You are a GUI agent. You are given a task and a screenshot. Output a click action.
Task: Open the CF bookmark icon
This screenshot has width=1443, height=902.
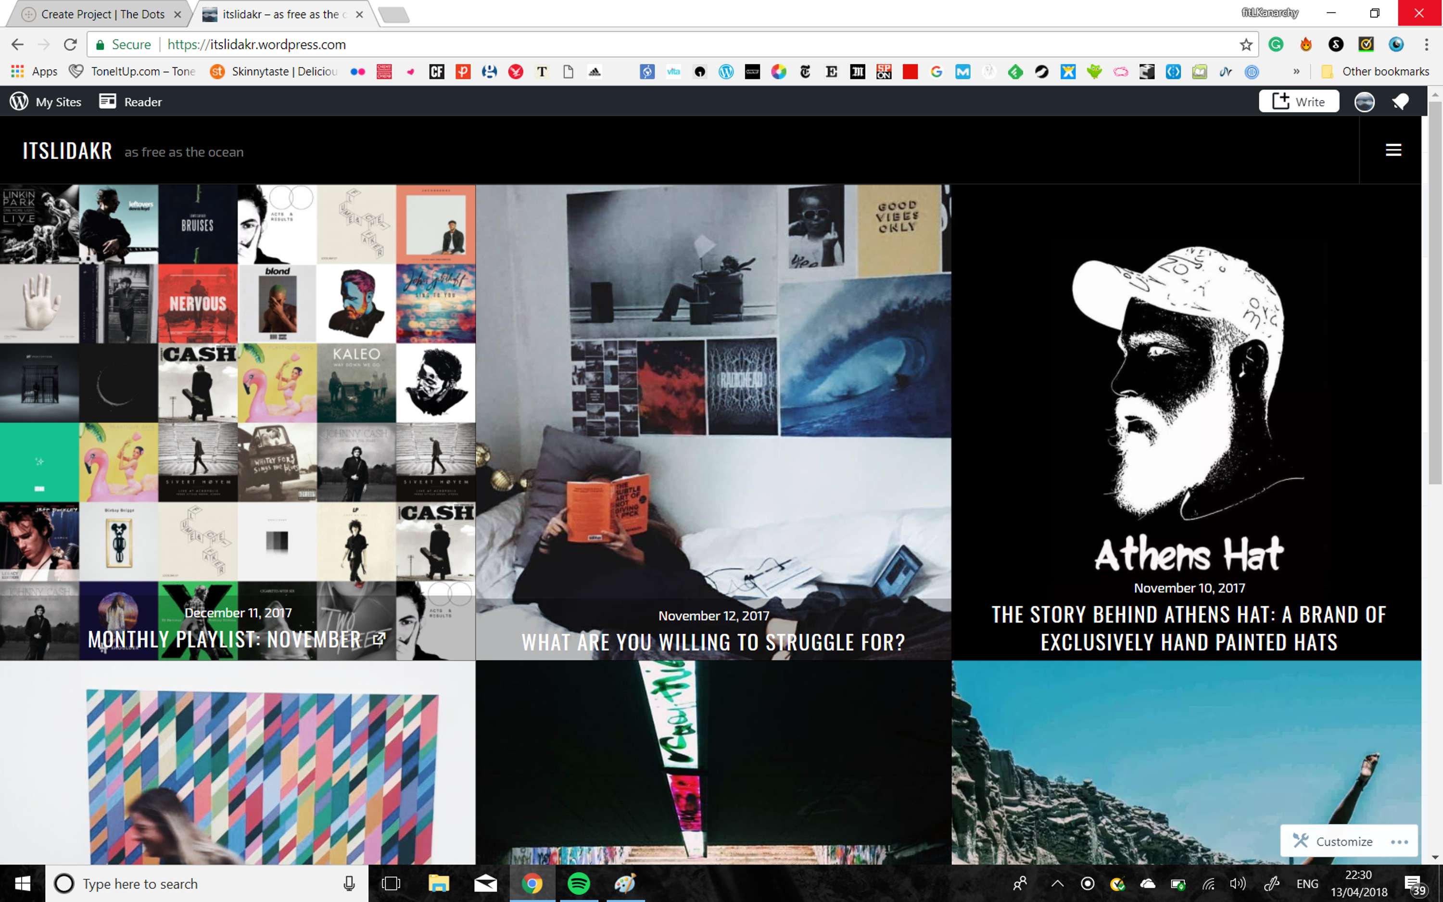click(x=436, y=72)
